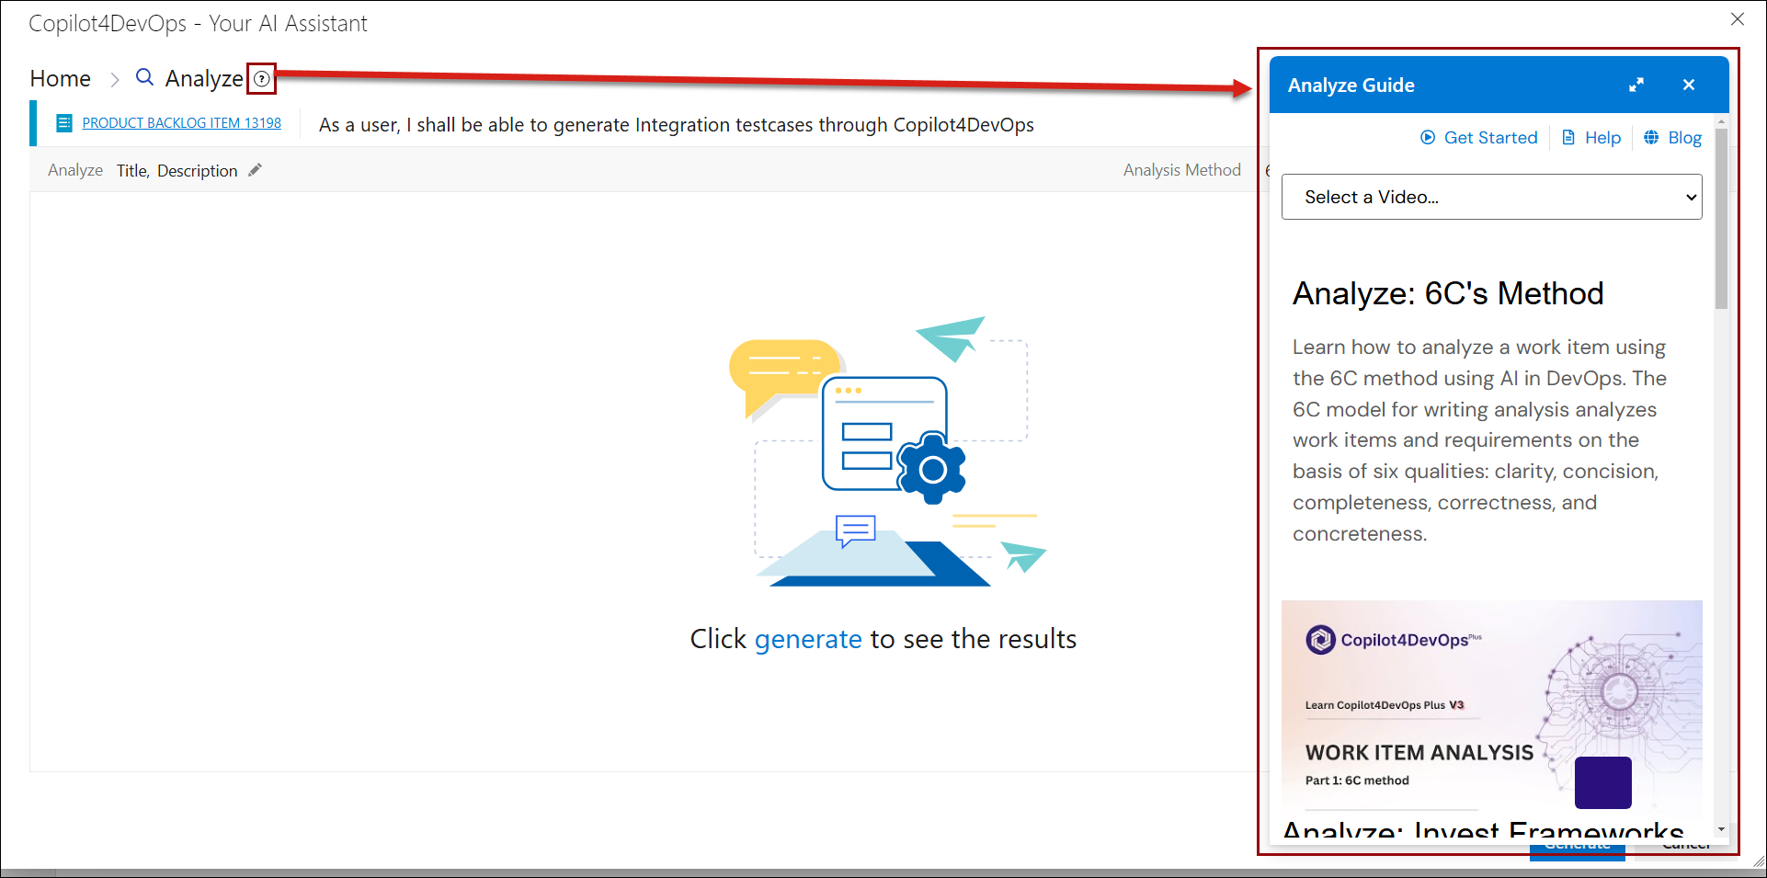
Task: Click the Analyze search magnifier icon
Action: click(144, 77)
